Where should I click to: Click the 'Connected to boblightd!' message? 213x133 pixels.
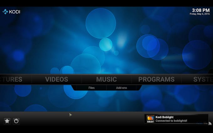click(x=171, y=121)
